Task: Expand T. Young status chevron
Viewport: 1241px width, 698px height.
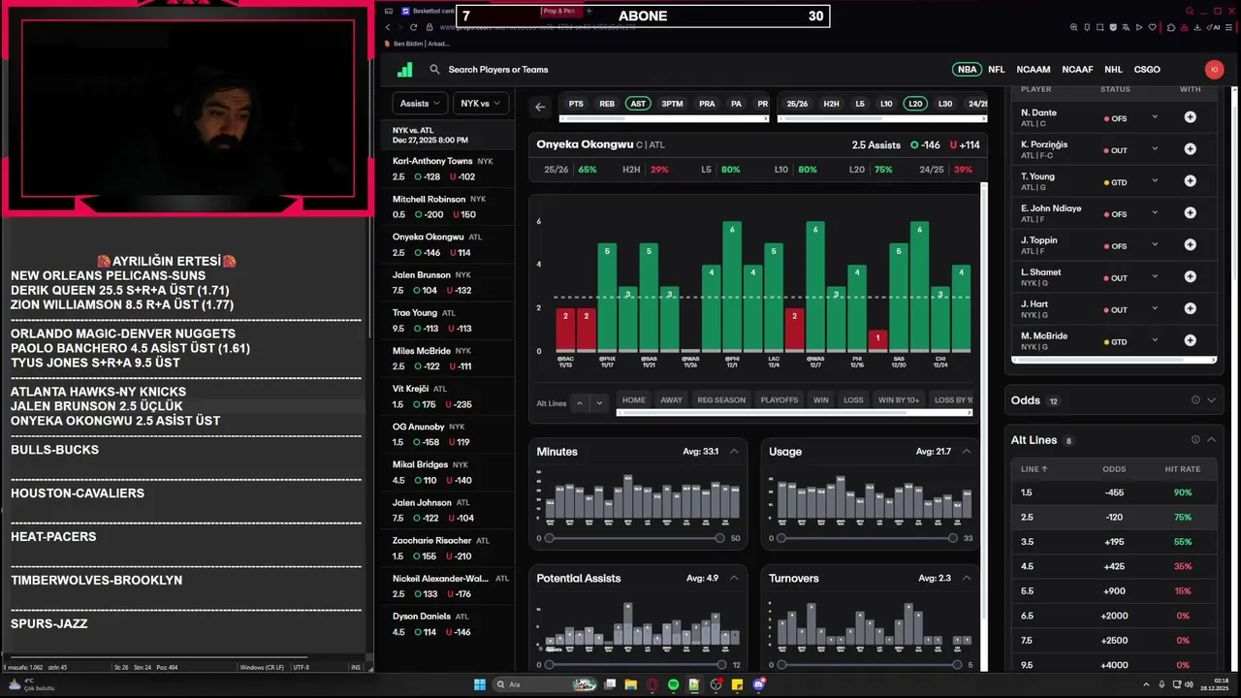Action: 1155,181
